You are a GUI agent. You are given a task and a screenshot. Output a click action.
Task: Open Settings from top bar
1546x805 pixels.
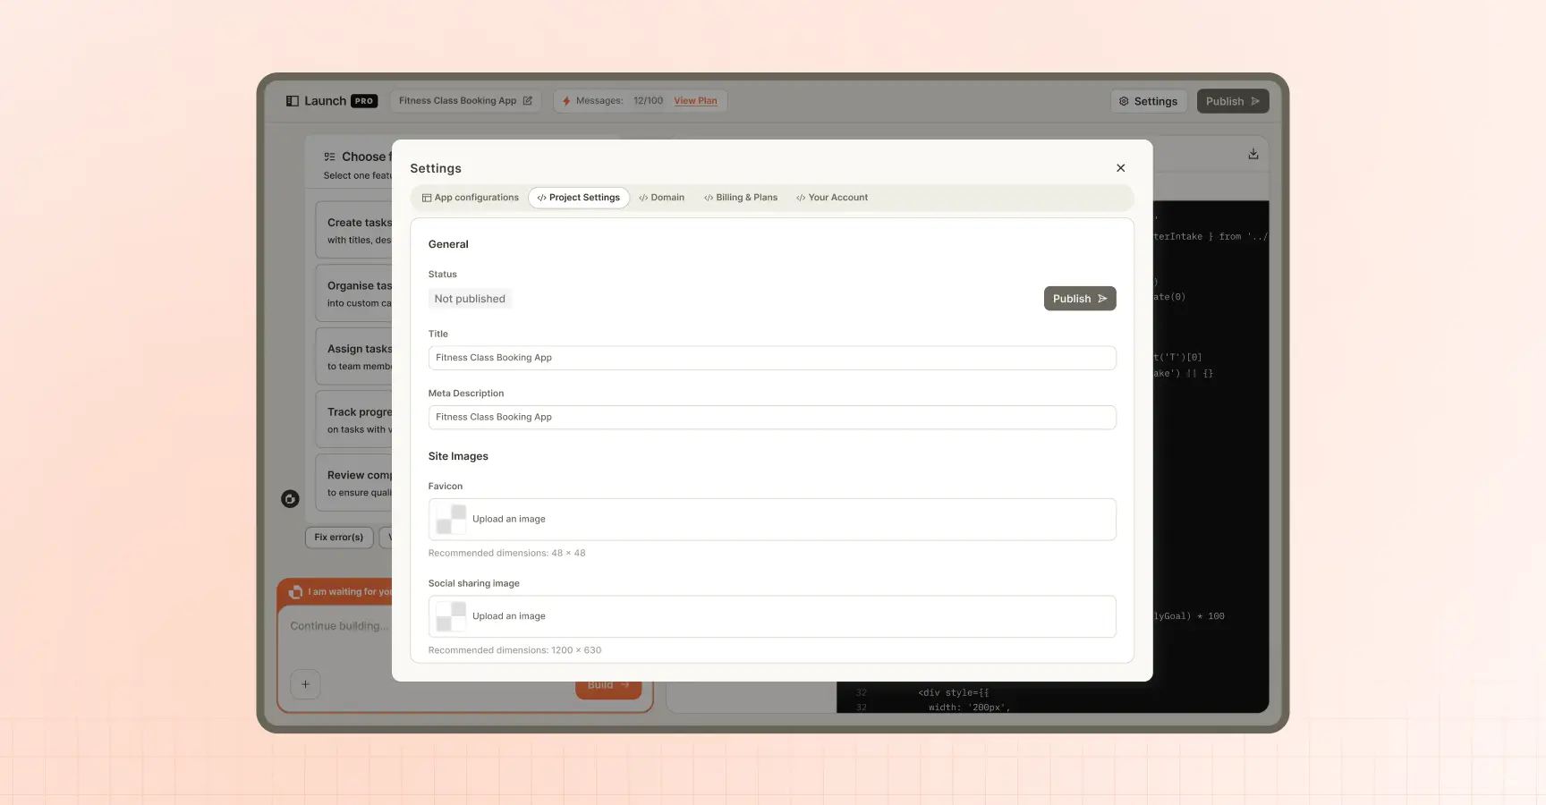click(x=1149, y=101)
